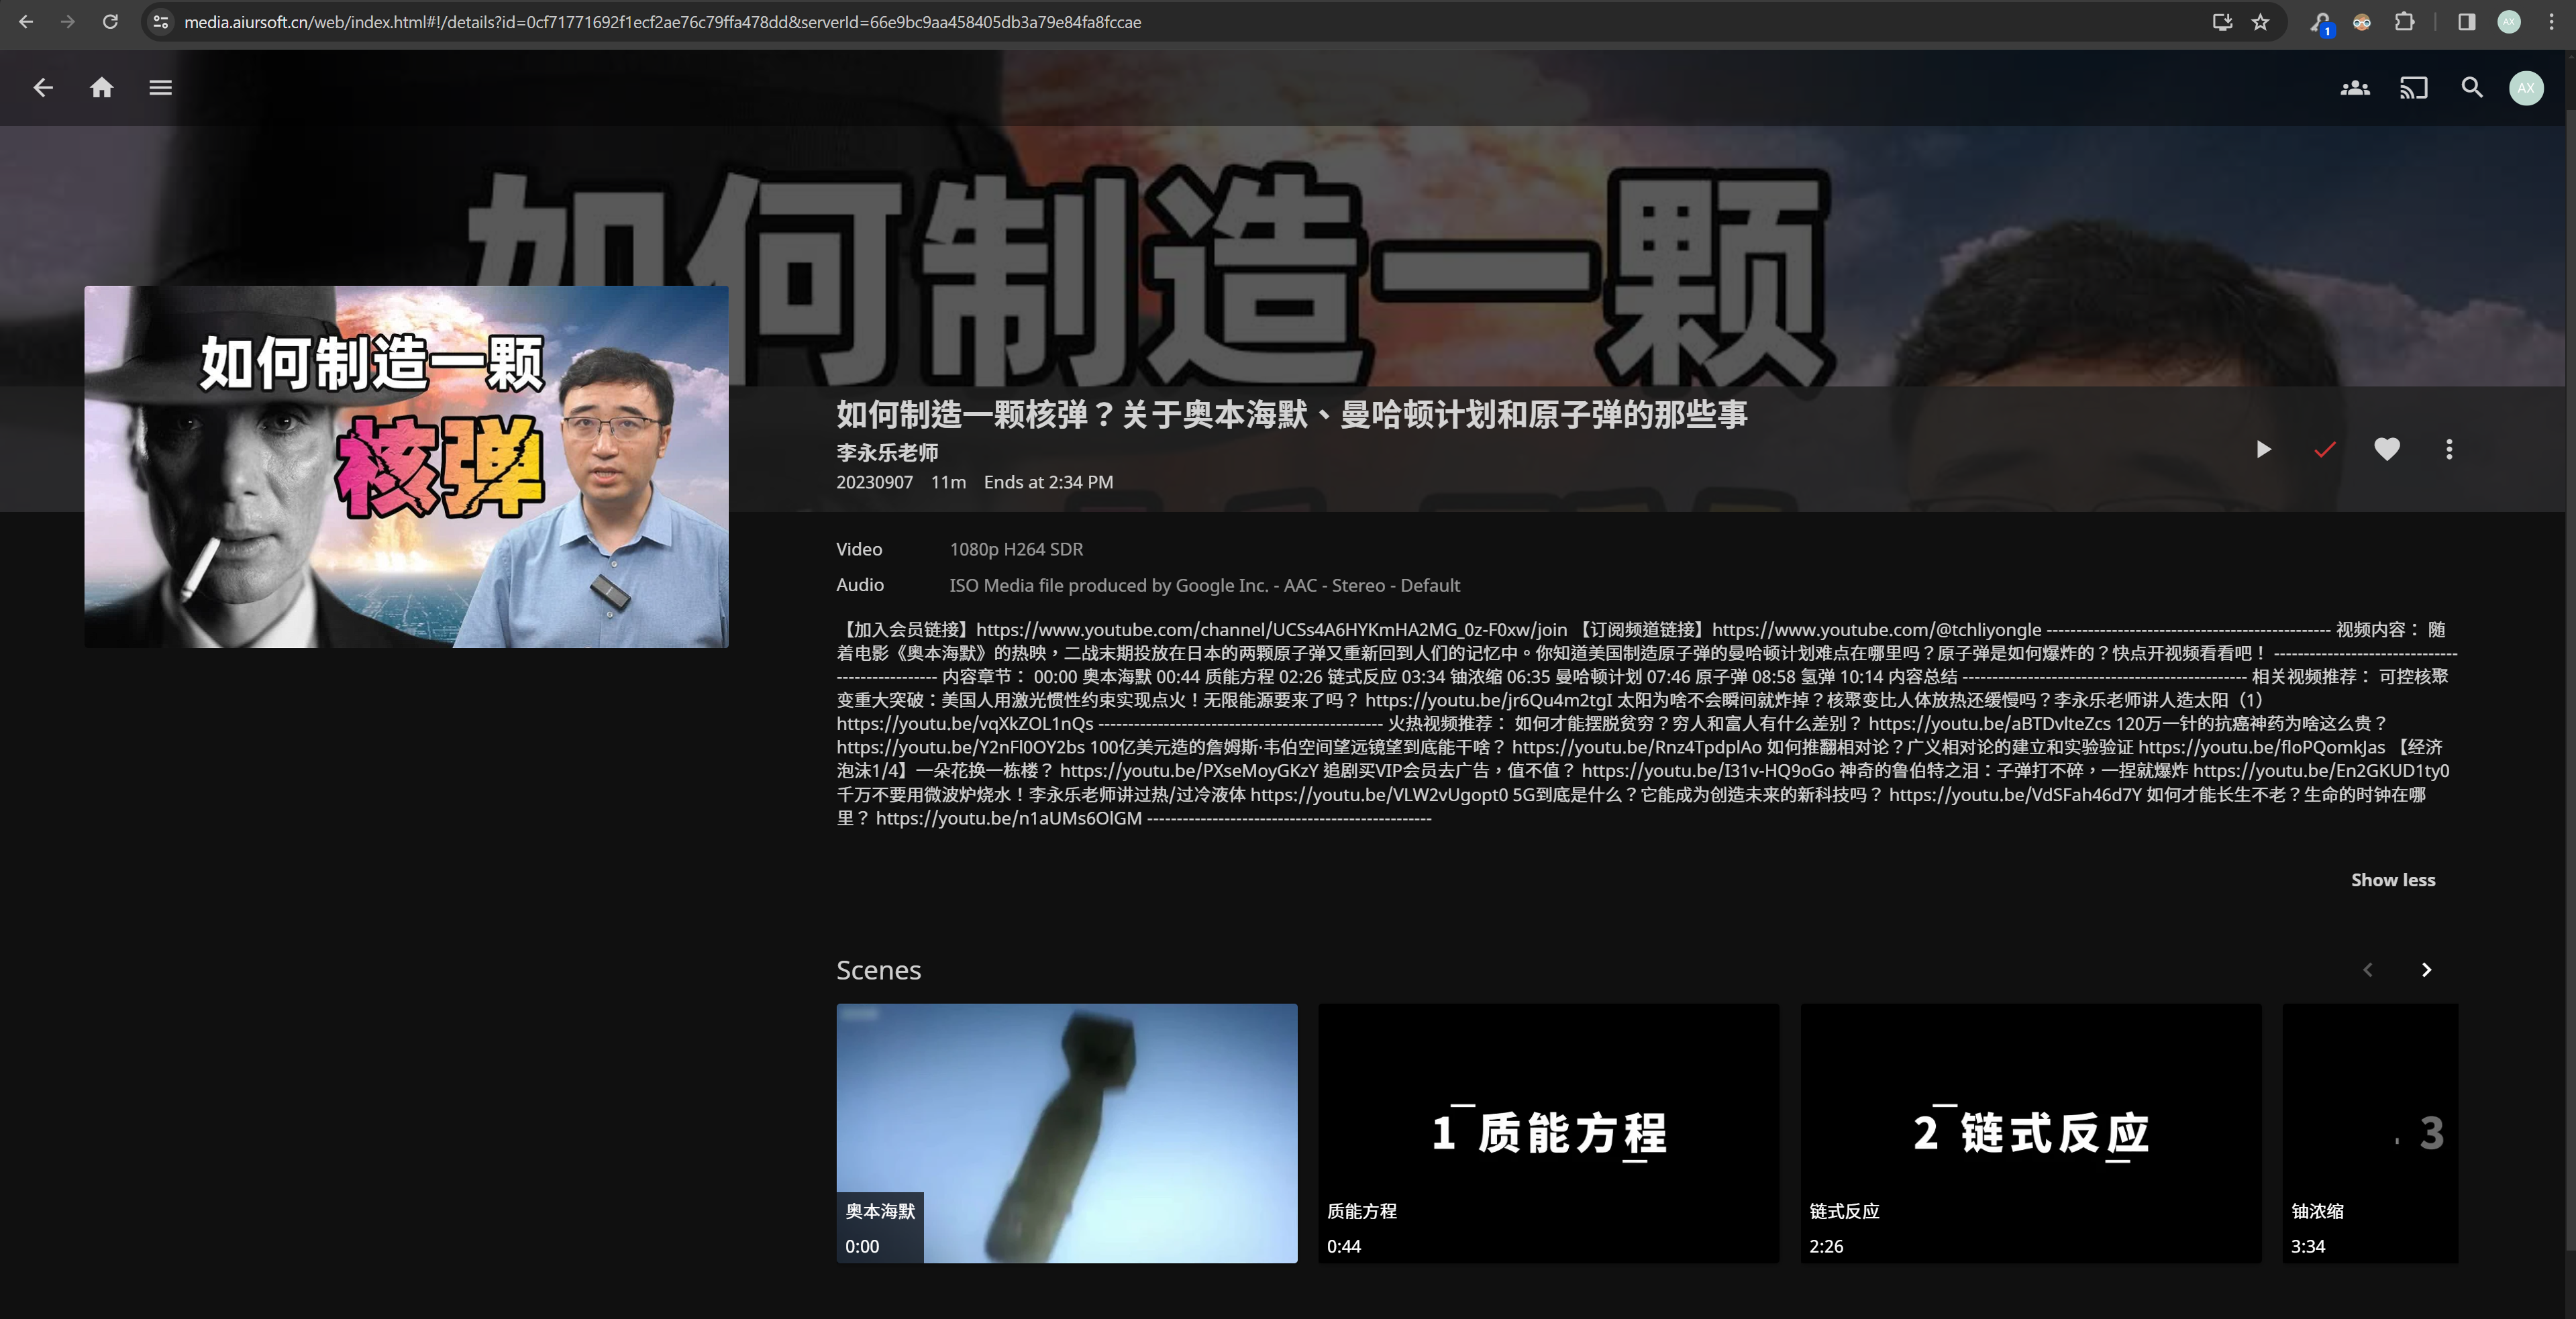The height and width of the screenshot is (1319, 2576).
Task: Play the video with play icon
Action: point(2263,450)
